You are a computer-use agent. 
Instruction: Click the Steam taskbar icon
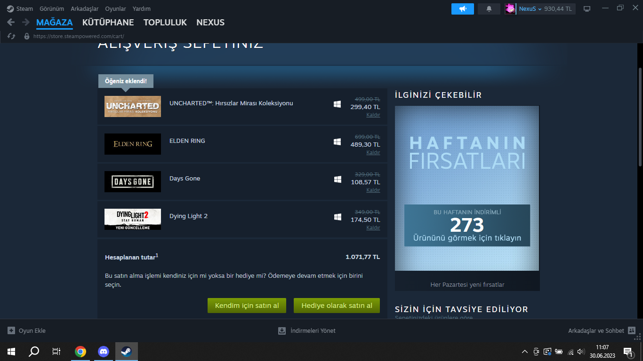pos(127,352)
